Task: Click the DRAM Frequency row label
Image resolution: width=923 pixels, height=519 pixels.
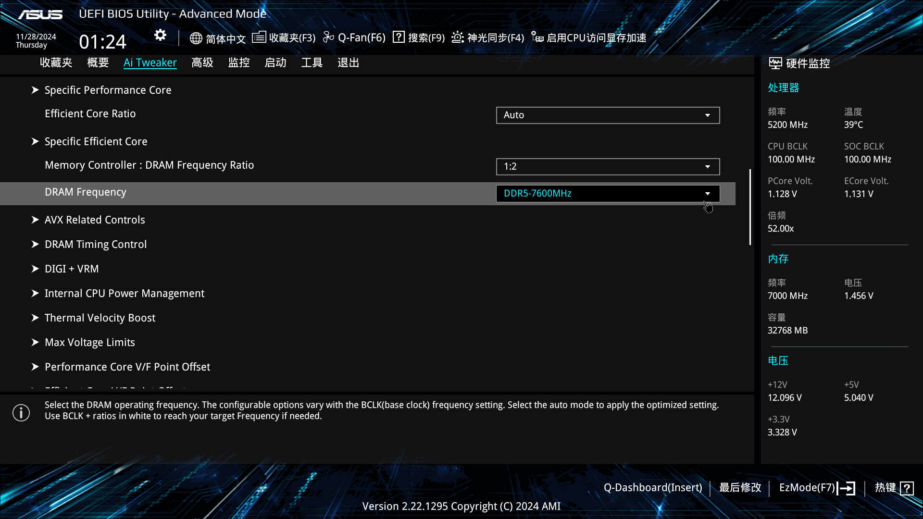Action: (86, 192)
